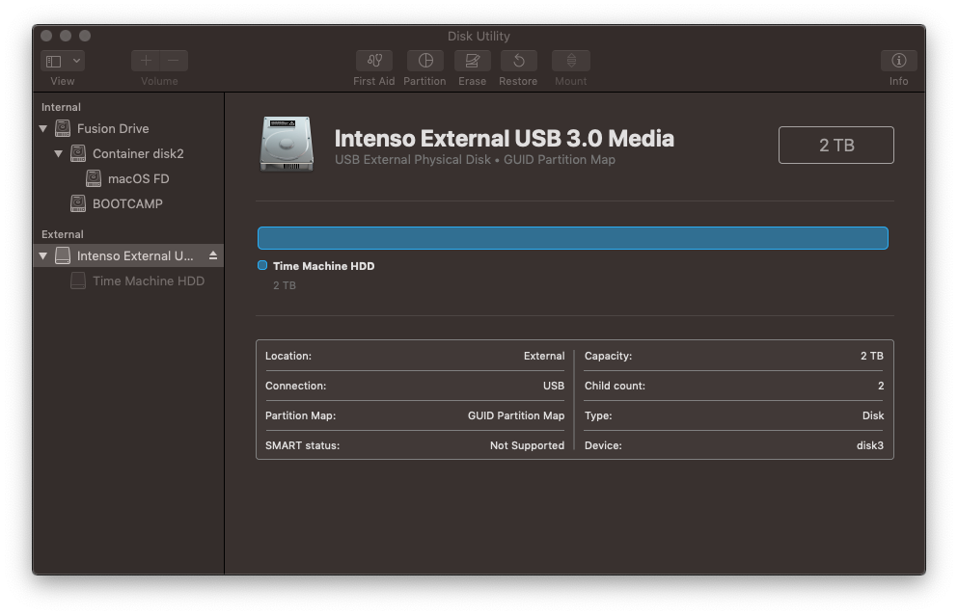Viewport: 958px width, 615px height.
Task: Click the Erase toolbar icon
Action: pos(473,61)
